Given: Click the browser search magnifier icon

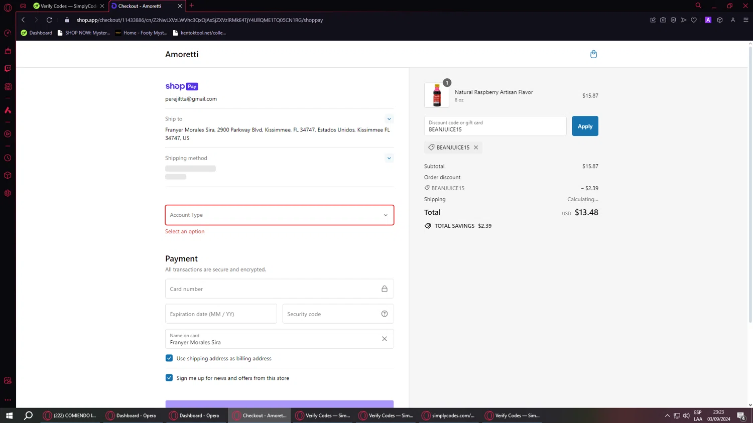Looking at the screenshot, I should (x=698, y=6).
